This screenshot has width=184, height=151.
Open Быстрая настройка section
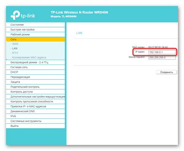tap(35, 29)
